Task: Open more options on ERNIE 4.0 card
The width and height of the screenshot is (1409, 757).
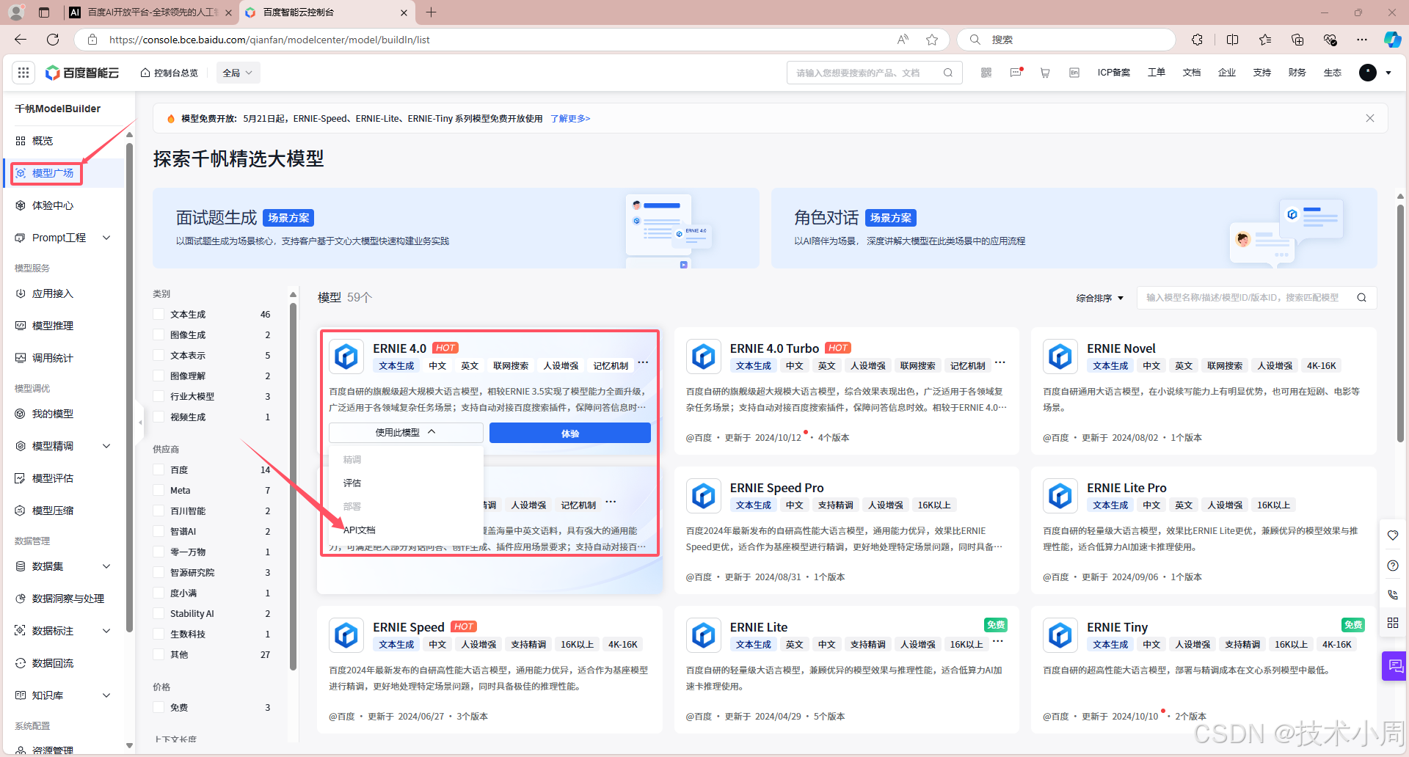Action: (x=643, y=362)
